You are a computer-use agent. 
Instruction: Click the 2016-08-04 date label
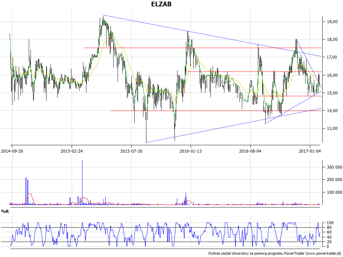pos(250,151)
